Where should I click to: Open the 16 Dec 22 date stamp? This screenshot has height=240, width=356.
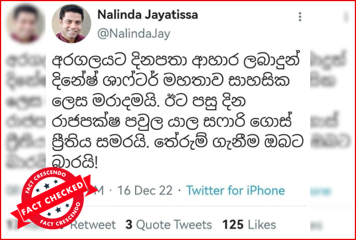[x=145, y=191]
